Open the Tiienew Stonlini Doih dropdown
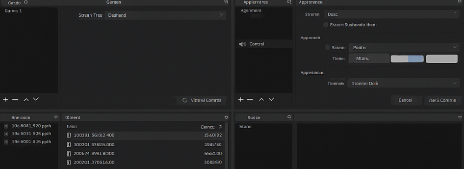The height and width of the screenshot is (169, 464). [404, 83]
